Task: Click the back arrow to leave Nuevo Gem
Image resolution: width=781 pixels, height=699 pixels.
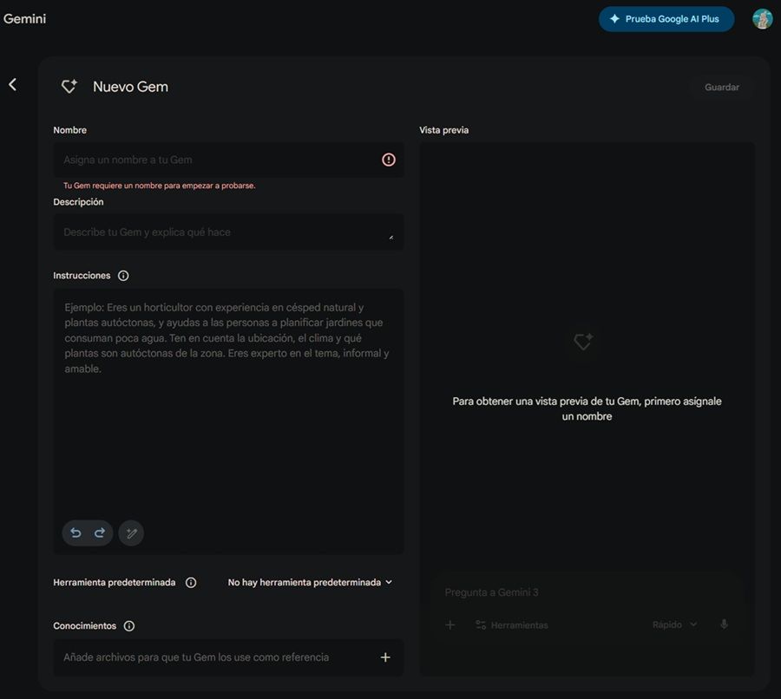Action: (x=12, y=84)
